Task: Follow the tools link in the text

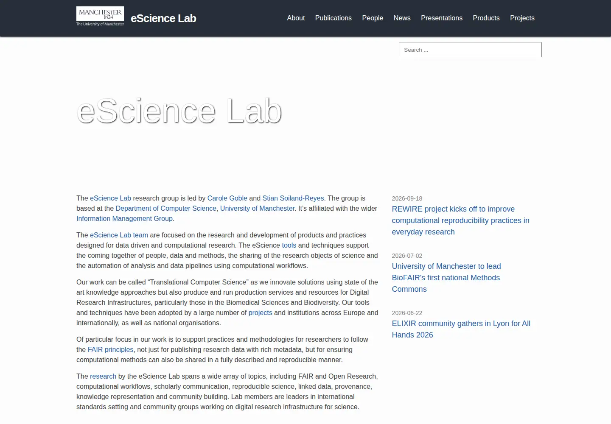Action: pyautogui.click(x=289, y=245)
